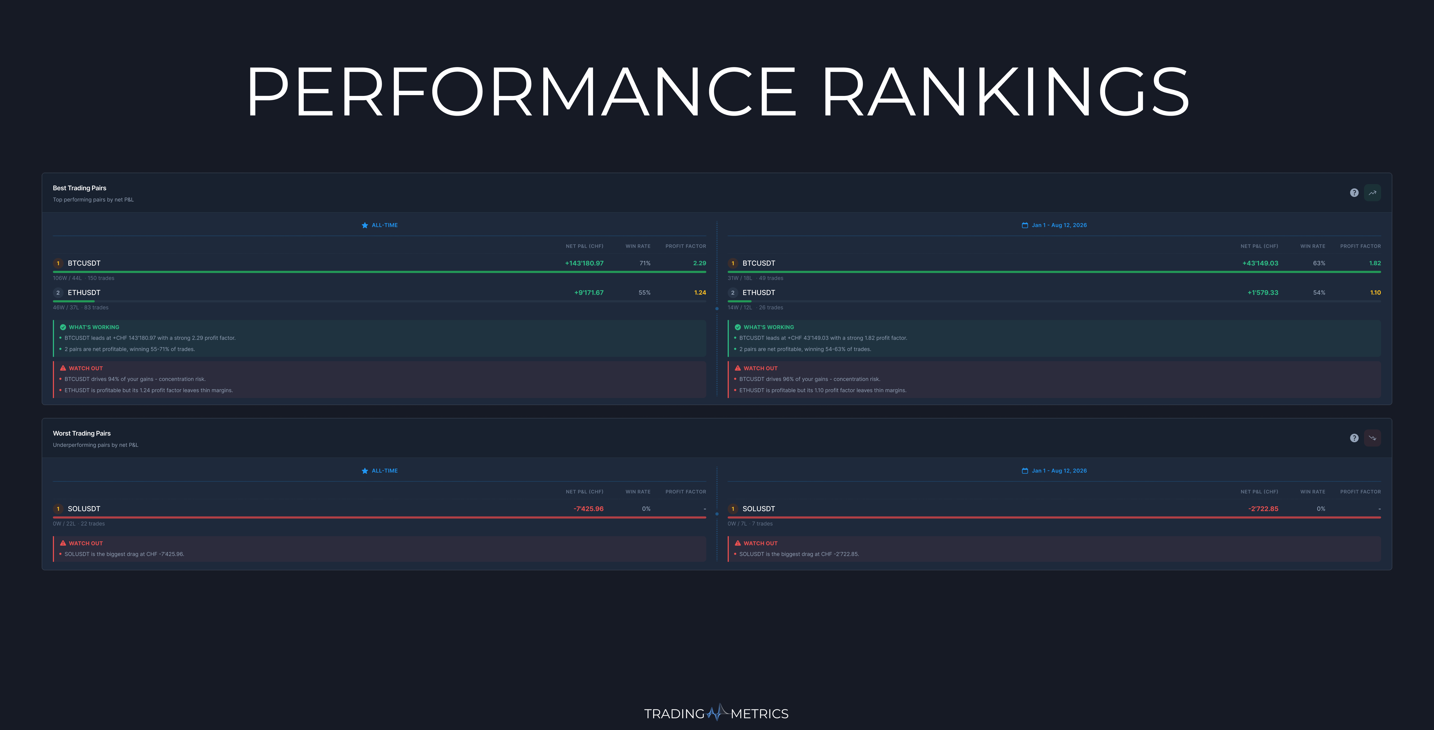The width and height of the screenshot is (1434, 730).
Task: Click WIN RATE header in all-time Best Pairs
Action: pyautogui.click(x=638, y=246)
